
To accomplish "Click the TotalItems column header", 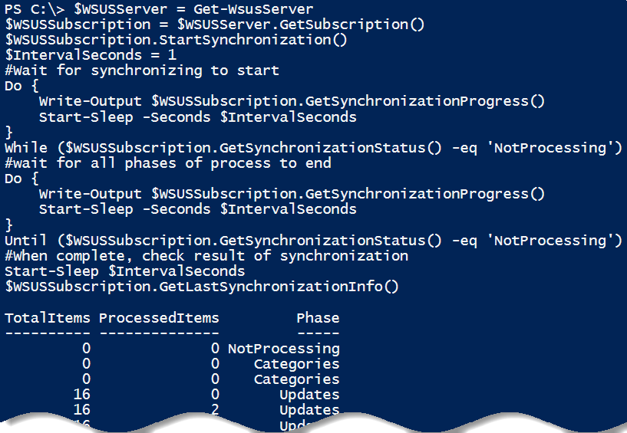I will [48, 317].
